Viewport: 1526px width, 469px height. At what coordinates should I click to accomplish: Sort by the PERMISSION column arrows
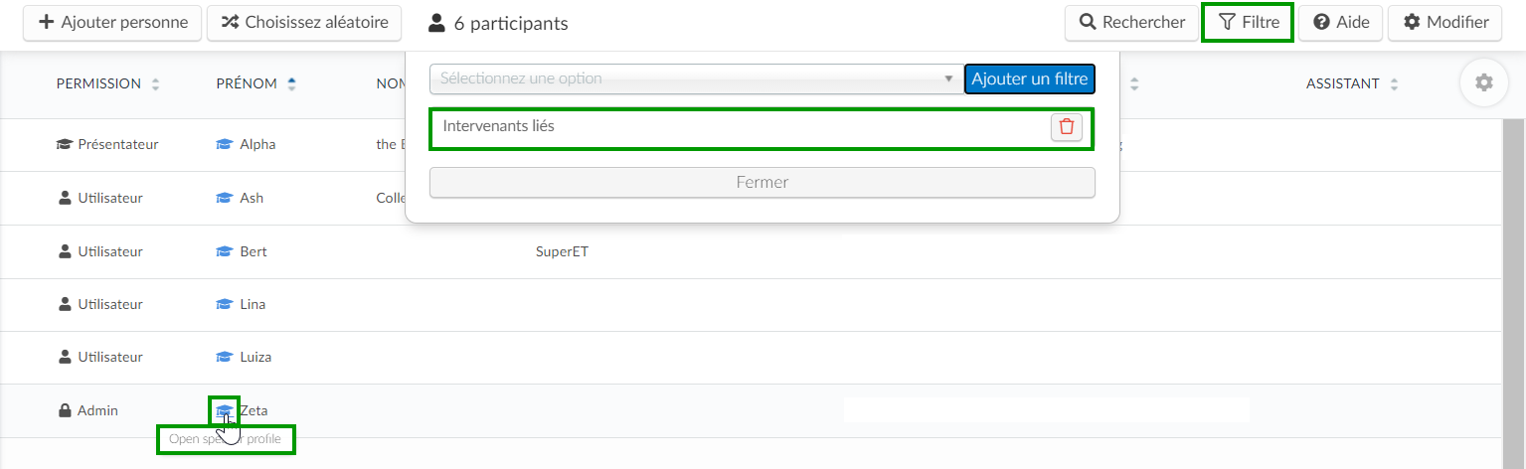click(155, 84)
